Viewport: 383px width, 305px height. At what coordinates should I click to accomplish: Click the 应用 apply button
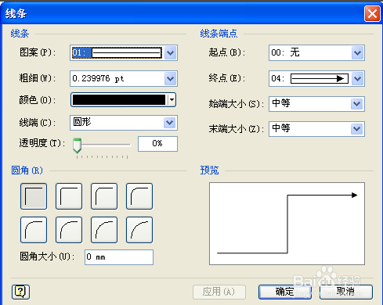coord(219,292)
